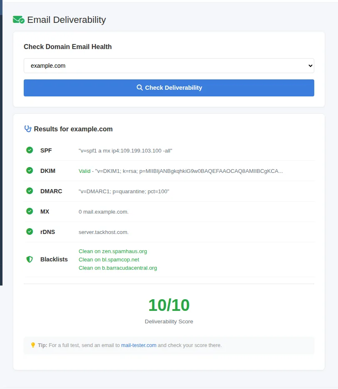Open the example.com domain dropdown

(169, 66)
